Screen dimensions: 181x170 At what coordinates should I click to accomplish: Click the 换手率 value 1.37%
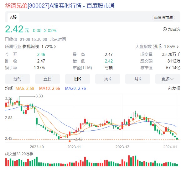pyautogui.click(x=39, y=68)
